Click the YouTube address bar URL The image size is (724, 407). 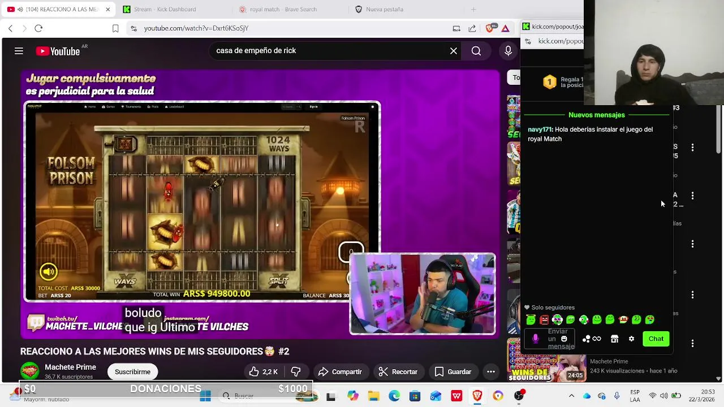pos(196,28)
